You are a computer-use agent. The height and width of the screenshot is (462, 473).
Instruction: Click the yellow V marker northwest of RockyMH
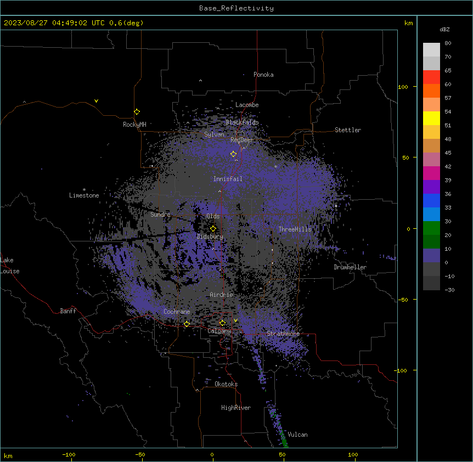[96, 101]
